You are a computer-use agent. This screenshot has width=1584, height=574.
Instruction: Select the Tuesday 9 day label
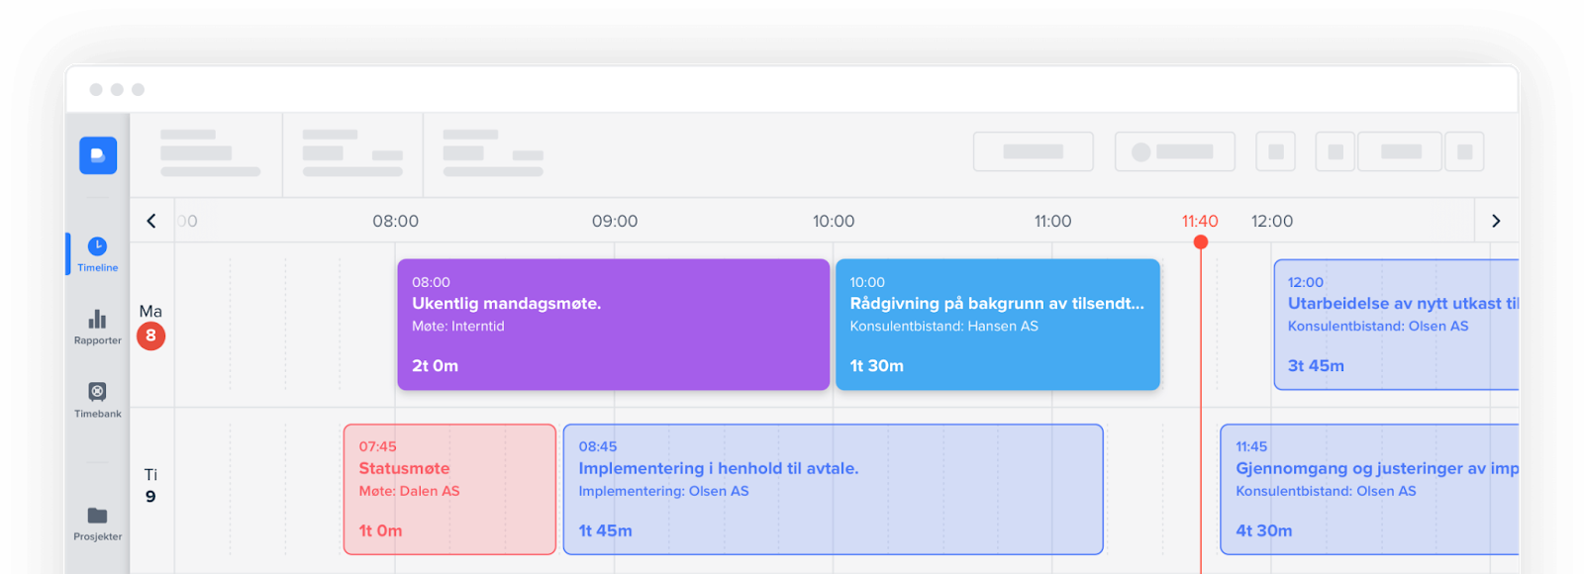point(150,486)
